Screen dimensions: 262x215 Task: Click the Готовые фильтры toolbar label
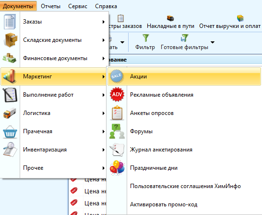(x=184, y=47)
